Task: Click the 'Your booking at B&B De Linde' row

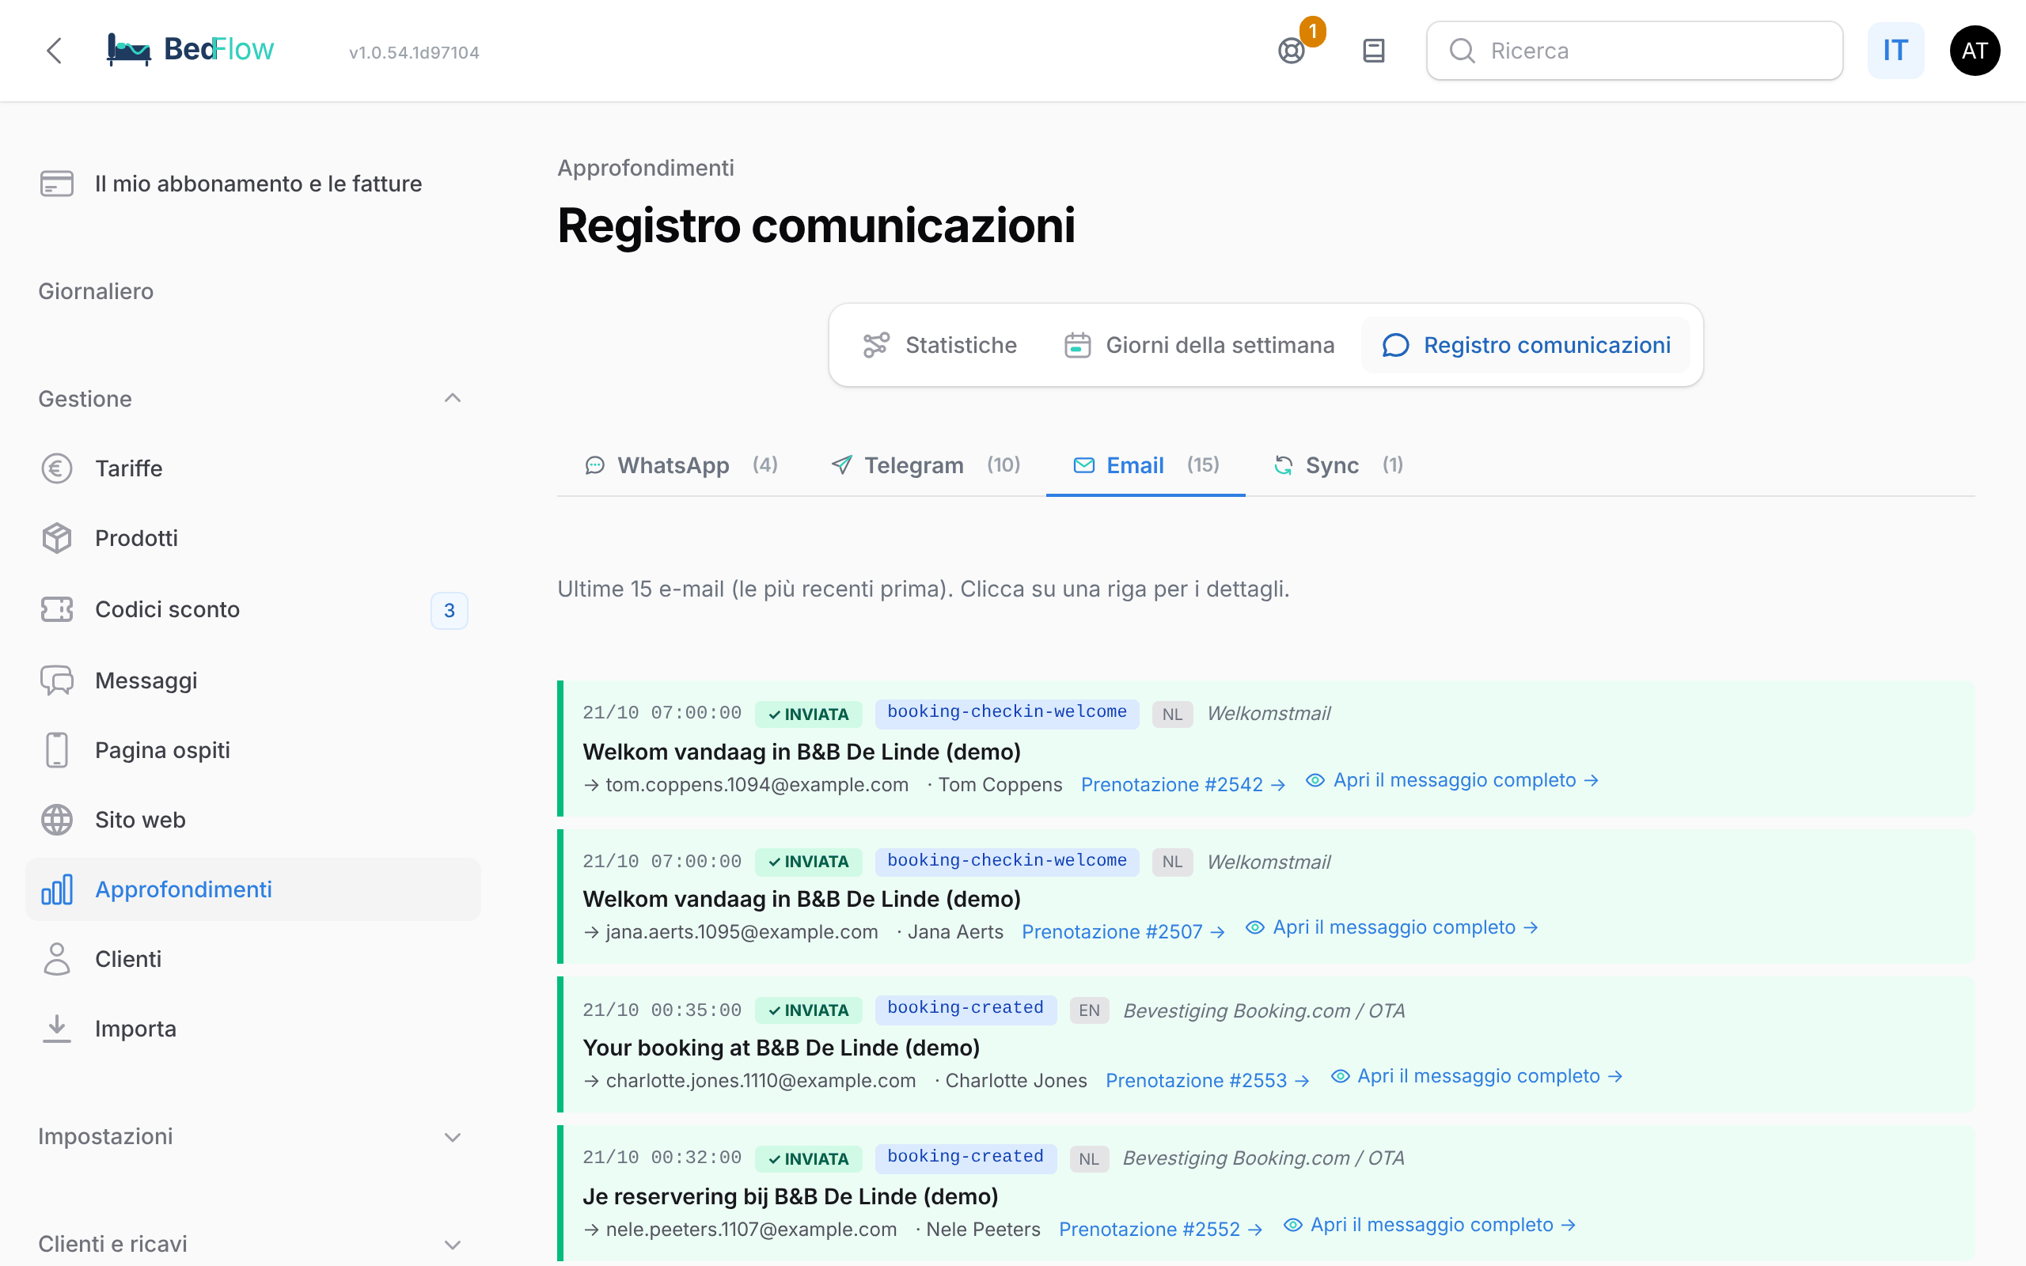Action: point(1265,1045)
